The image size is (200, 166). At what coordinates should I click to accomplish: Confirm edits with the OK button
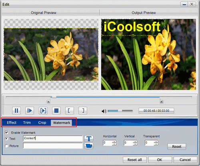(x=160, y=160)
